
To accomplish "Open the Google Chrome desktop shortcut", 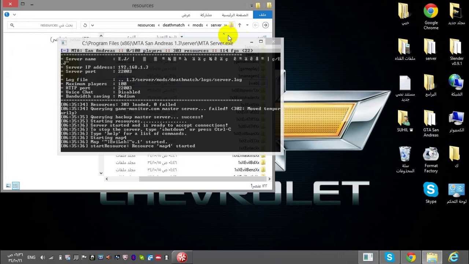I will pos(431,16).
